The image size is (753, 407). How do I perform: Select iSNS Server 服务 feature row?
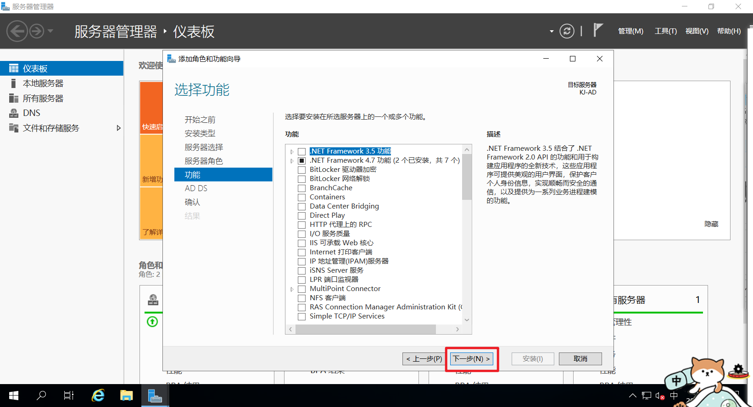click(336, 270)
